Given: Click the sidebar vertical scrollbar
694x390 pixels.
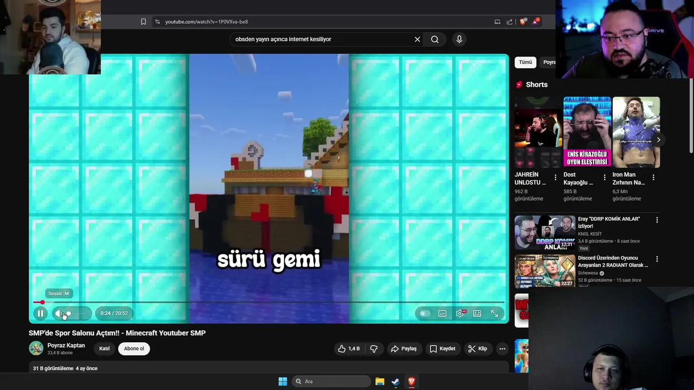Looking at the screenshot, I should click(691, 116).
